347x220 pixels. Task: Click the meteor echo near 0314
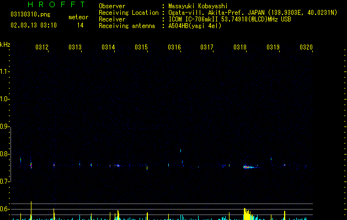(x=118, y=166)
